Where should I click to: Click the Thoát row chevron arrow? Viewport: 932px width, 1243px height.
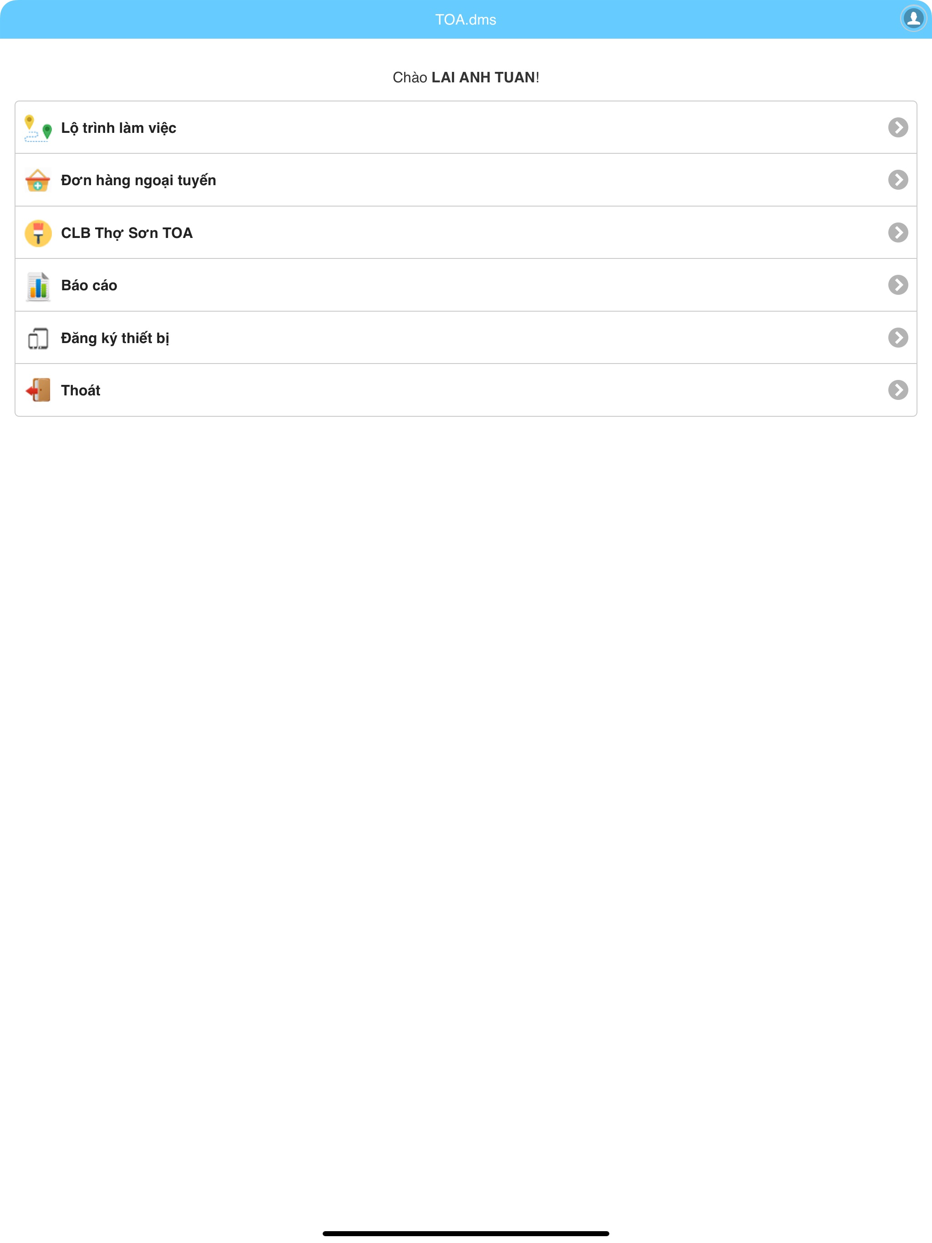point(898,390)
